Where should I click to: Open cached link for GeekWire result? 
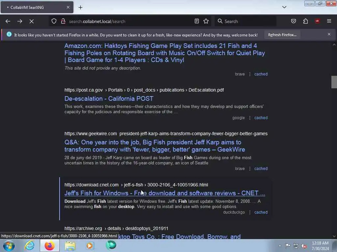click(x=261, y=169)
